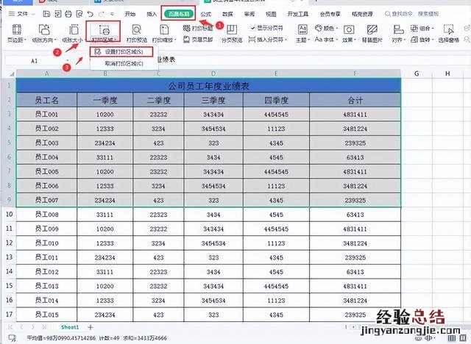
Task: Open the 纸张方向 orientation tool
Action: (x=44, y=33)
